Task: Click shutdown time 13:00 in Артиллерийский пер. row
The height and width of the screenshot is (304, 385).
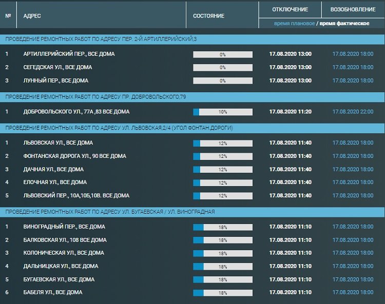Action: (x=290, y=54)
